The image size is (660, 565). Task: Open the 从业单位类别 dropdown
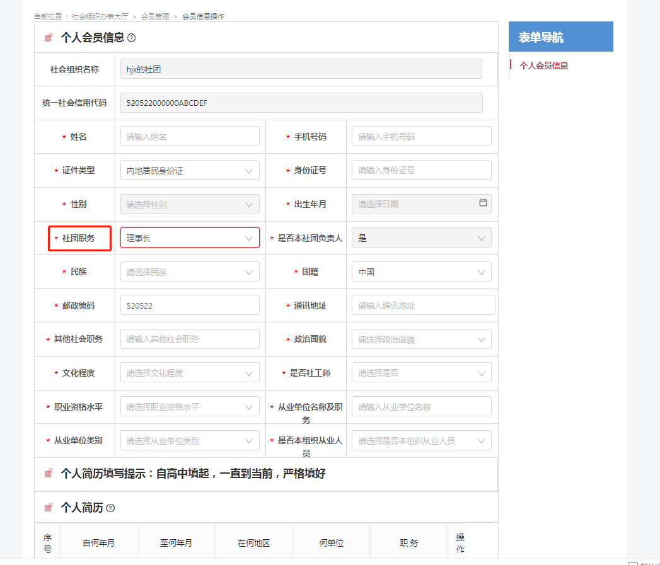(x=190, y=440)
